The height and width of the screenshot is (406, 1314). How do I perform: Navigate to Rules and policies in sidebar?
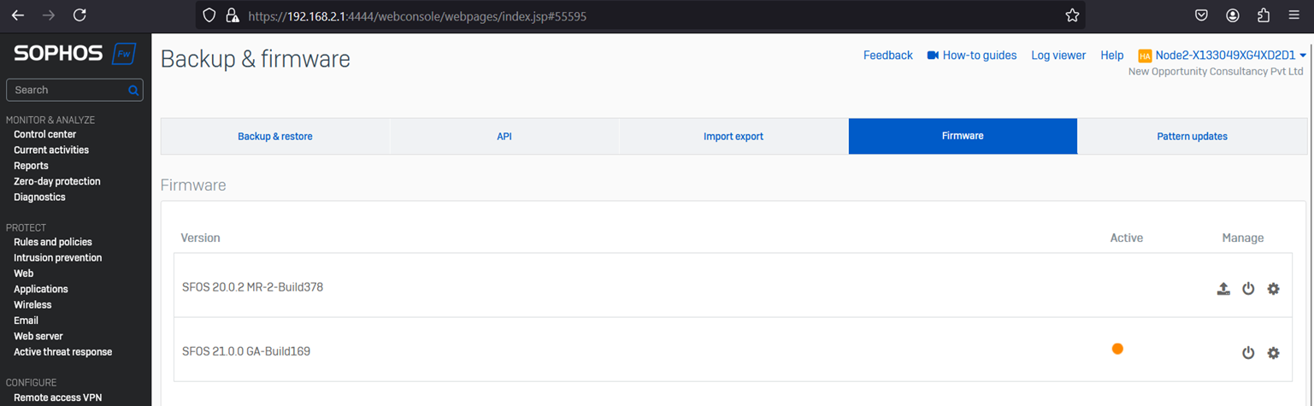[x=53, y=242]
